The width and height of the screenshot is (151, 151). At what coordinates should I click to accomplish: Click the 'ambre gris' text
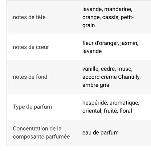point(96,85)
